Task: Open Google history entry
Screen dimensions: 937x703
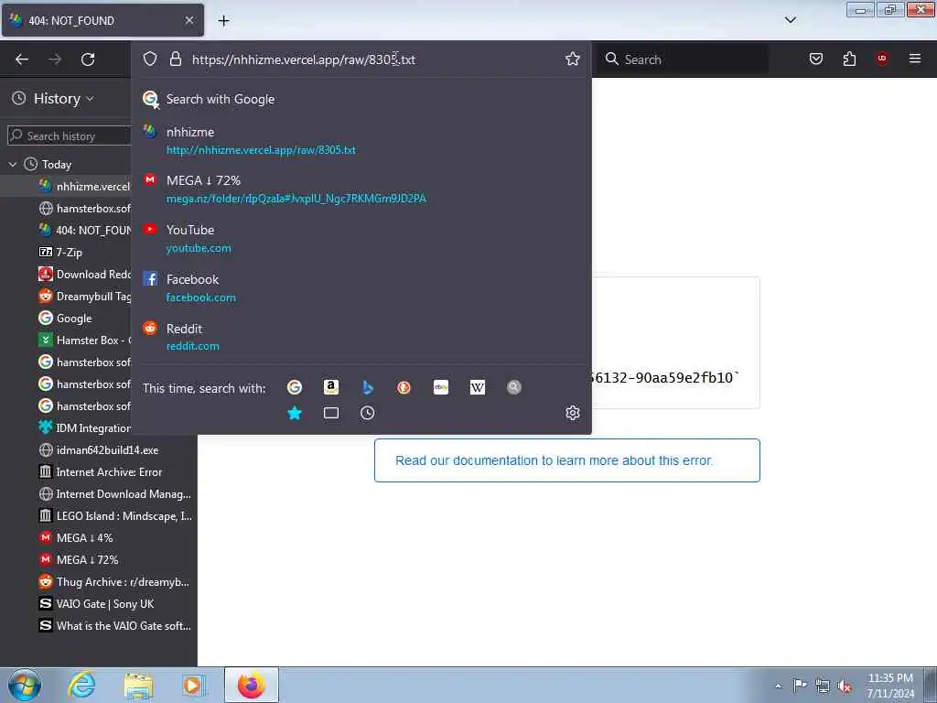Action: click(65, 318)
